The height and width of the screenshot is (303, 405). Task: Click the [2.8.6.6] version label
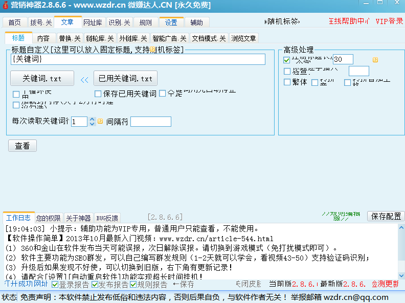click(x=165, y=217)
